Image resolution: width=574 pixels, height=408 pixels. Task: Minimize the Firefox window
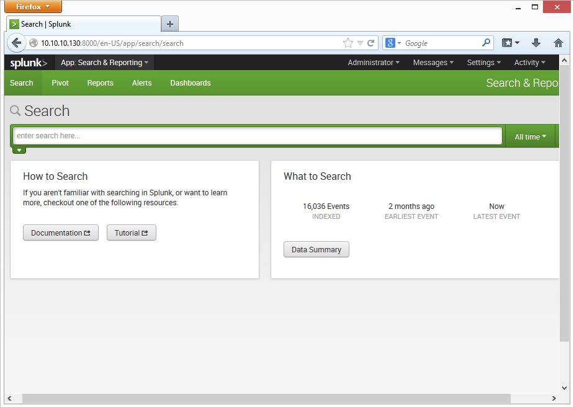click(x=518, y=7)
